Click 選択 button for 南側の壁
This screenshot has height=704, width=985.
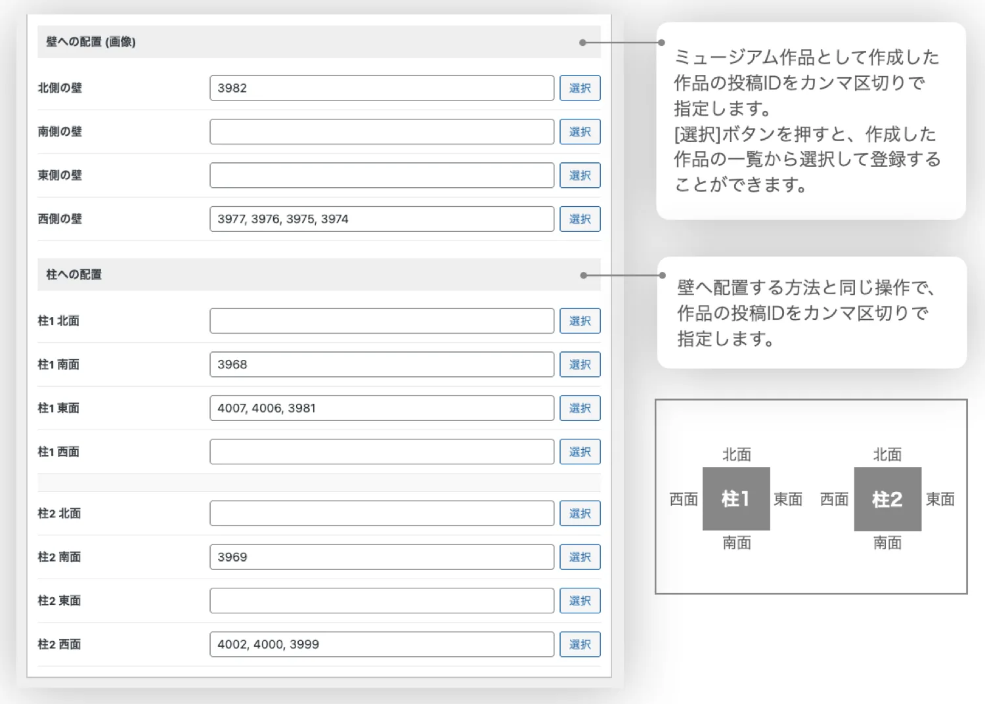579,132
